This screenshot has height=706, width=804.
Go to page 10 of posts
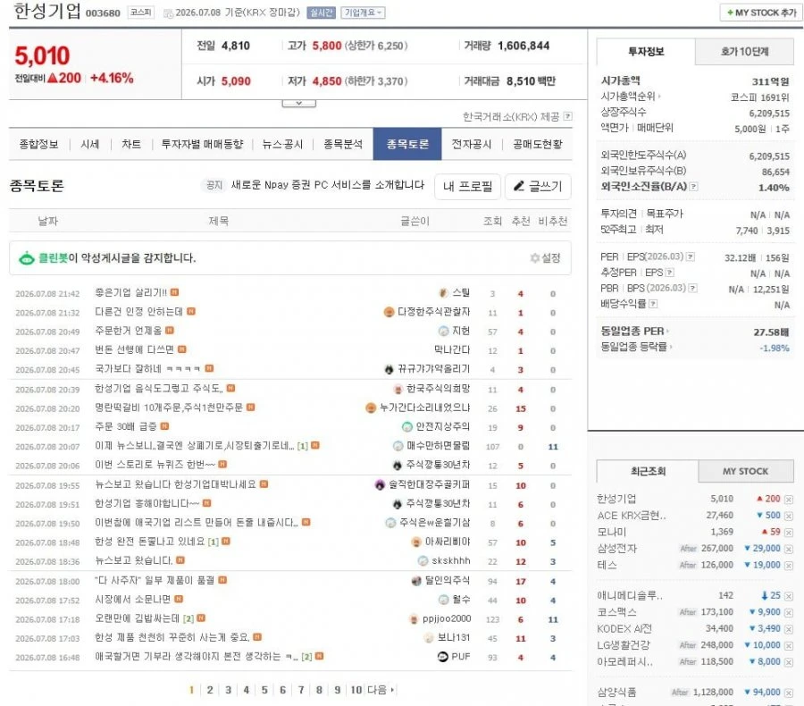[x=356, y=690]
